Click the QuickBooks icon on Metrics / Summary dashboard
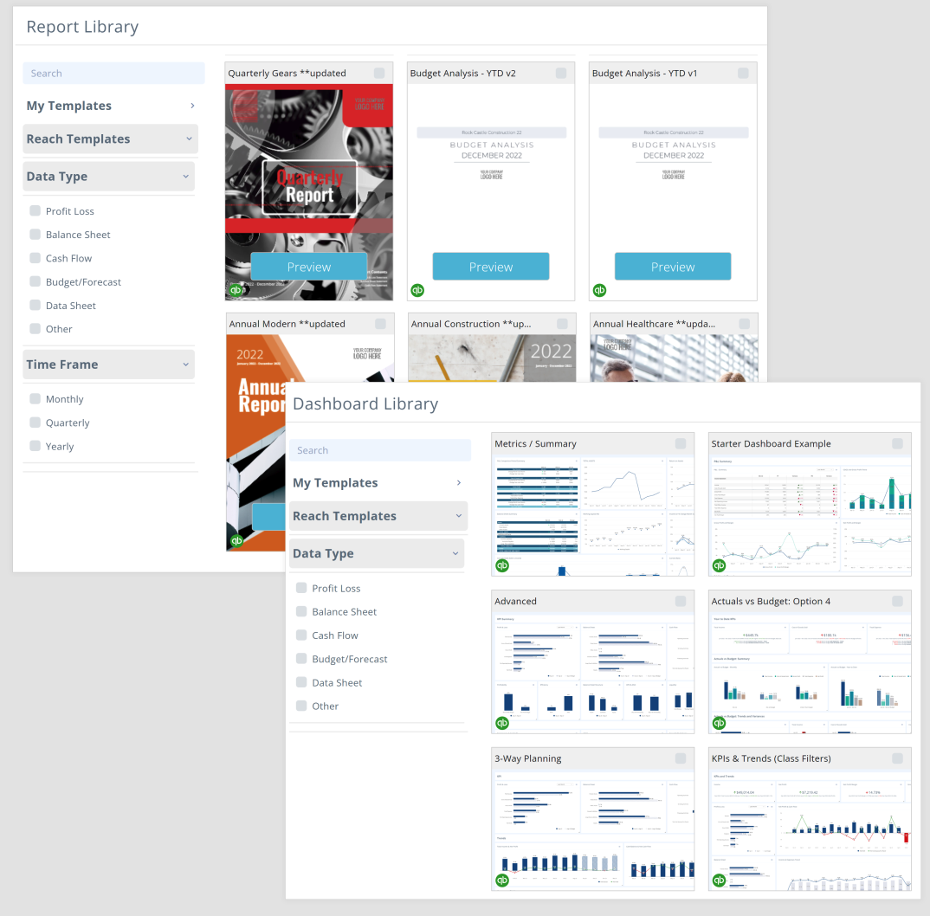The width and height of the screenshot is (930, 916). click(x=502, y=564)
